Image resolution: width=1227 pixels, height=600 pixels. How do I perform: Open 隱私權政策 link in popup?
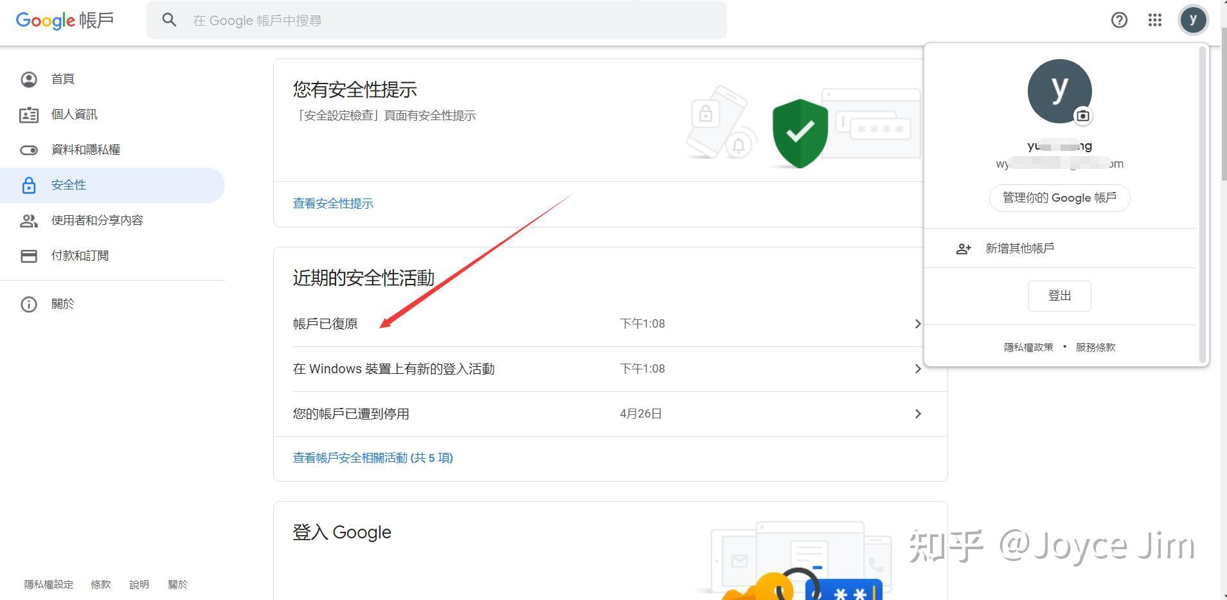[x=1028, y=348]
